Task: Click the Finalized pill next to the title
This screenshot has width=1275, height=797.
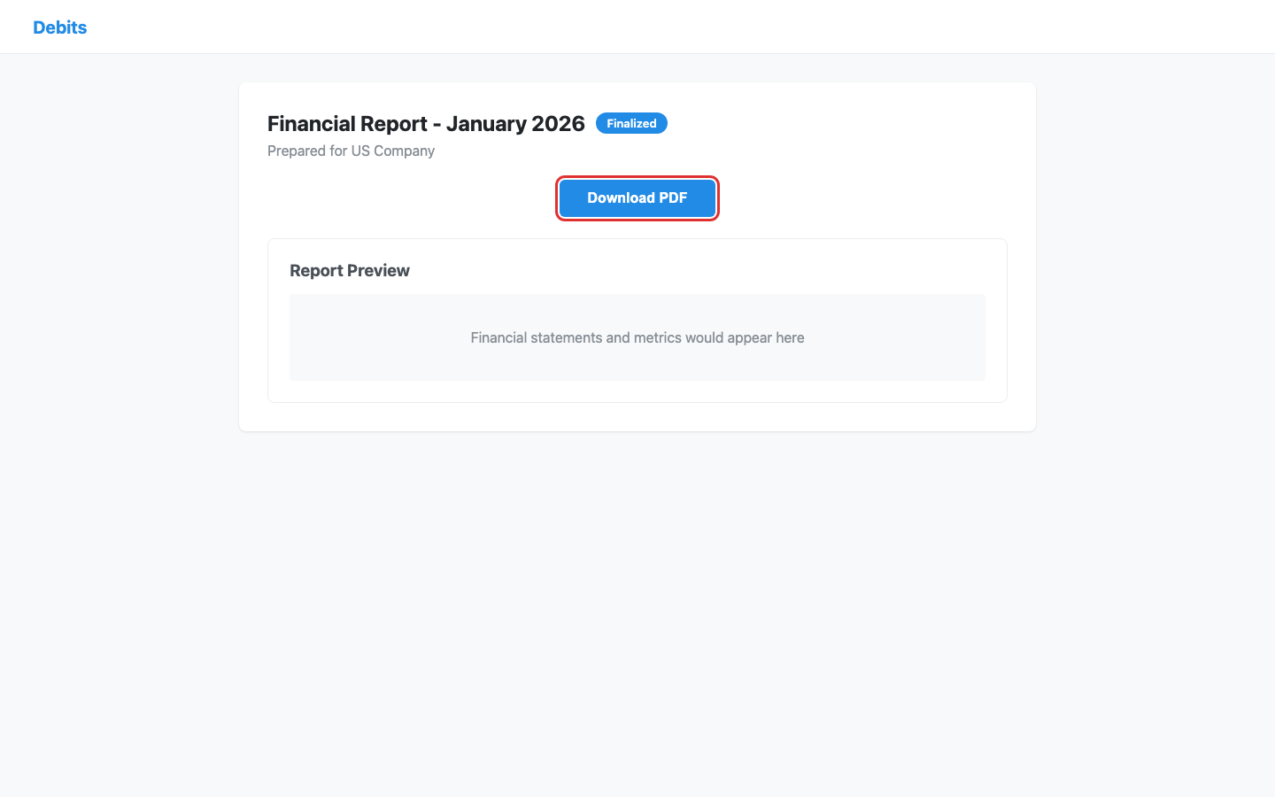Action: (x=631, y=123)
